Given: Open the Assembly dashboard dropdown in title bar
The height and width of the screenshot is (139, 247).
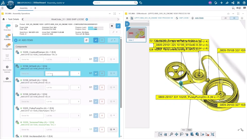Looking at the screenshot, I should click(64, 3).
